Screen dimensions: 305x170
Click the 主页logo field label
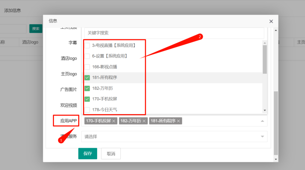point(69,74)
